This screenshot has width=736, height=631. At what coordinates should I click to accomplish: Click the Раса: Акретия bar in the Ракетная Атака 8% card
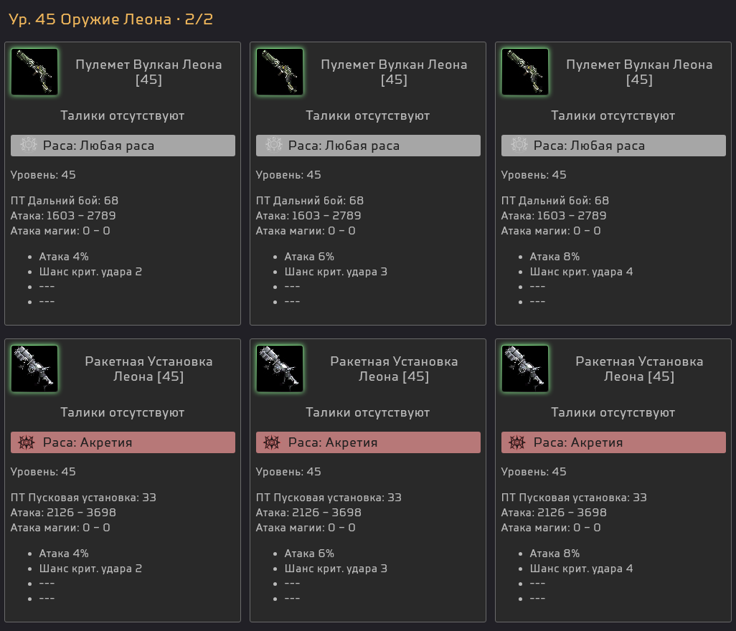(613, 442)
